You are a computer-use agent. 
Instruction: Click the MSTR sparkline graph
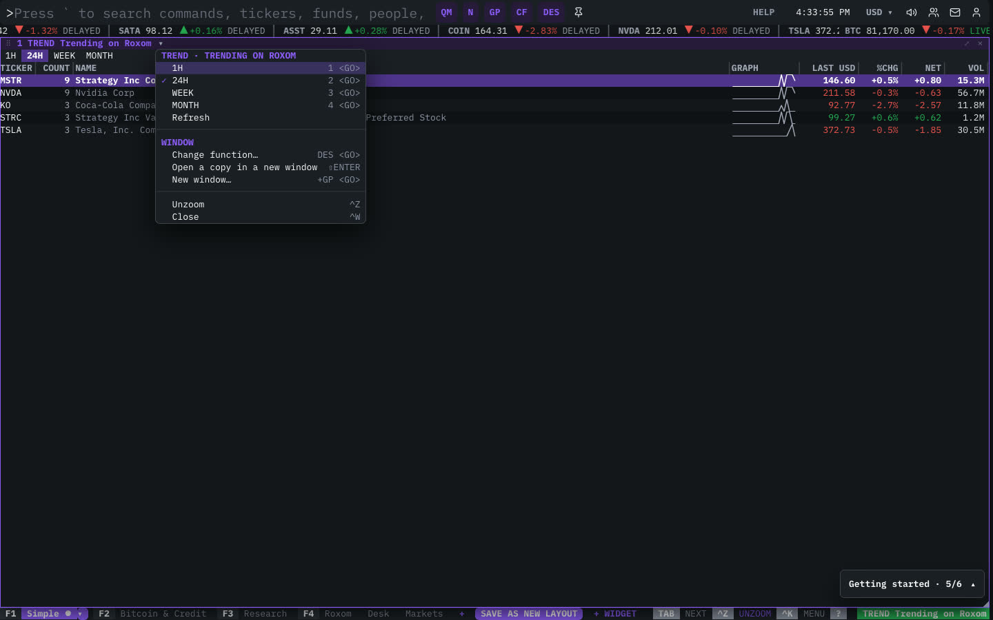tap(763, 81)
